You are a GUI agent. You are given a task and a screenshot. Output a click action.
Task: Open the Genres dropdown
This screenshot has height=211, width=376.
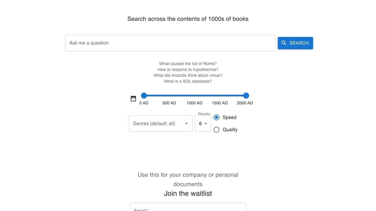coord(160,123)
